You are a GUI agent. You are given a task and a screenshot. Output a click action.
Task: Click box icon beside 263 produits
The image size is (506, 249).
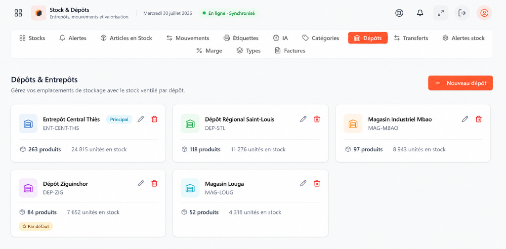[22, 149]
